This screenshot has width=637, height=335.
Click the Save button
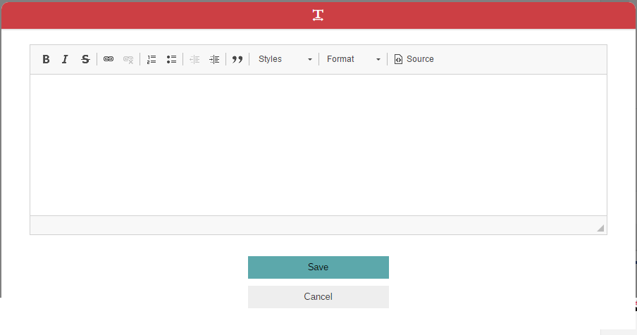click(x=318, y=267)
